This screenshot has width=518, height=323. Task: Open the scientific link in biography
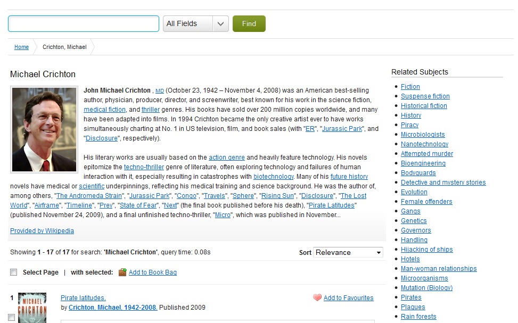pyautogui.click(x=92, y=186)
